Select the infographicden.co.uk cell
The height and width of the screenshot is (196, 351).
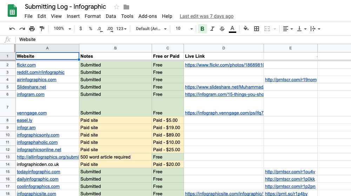pyautogui.click(x=47, y=164)
